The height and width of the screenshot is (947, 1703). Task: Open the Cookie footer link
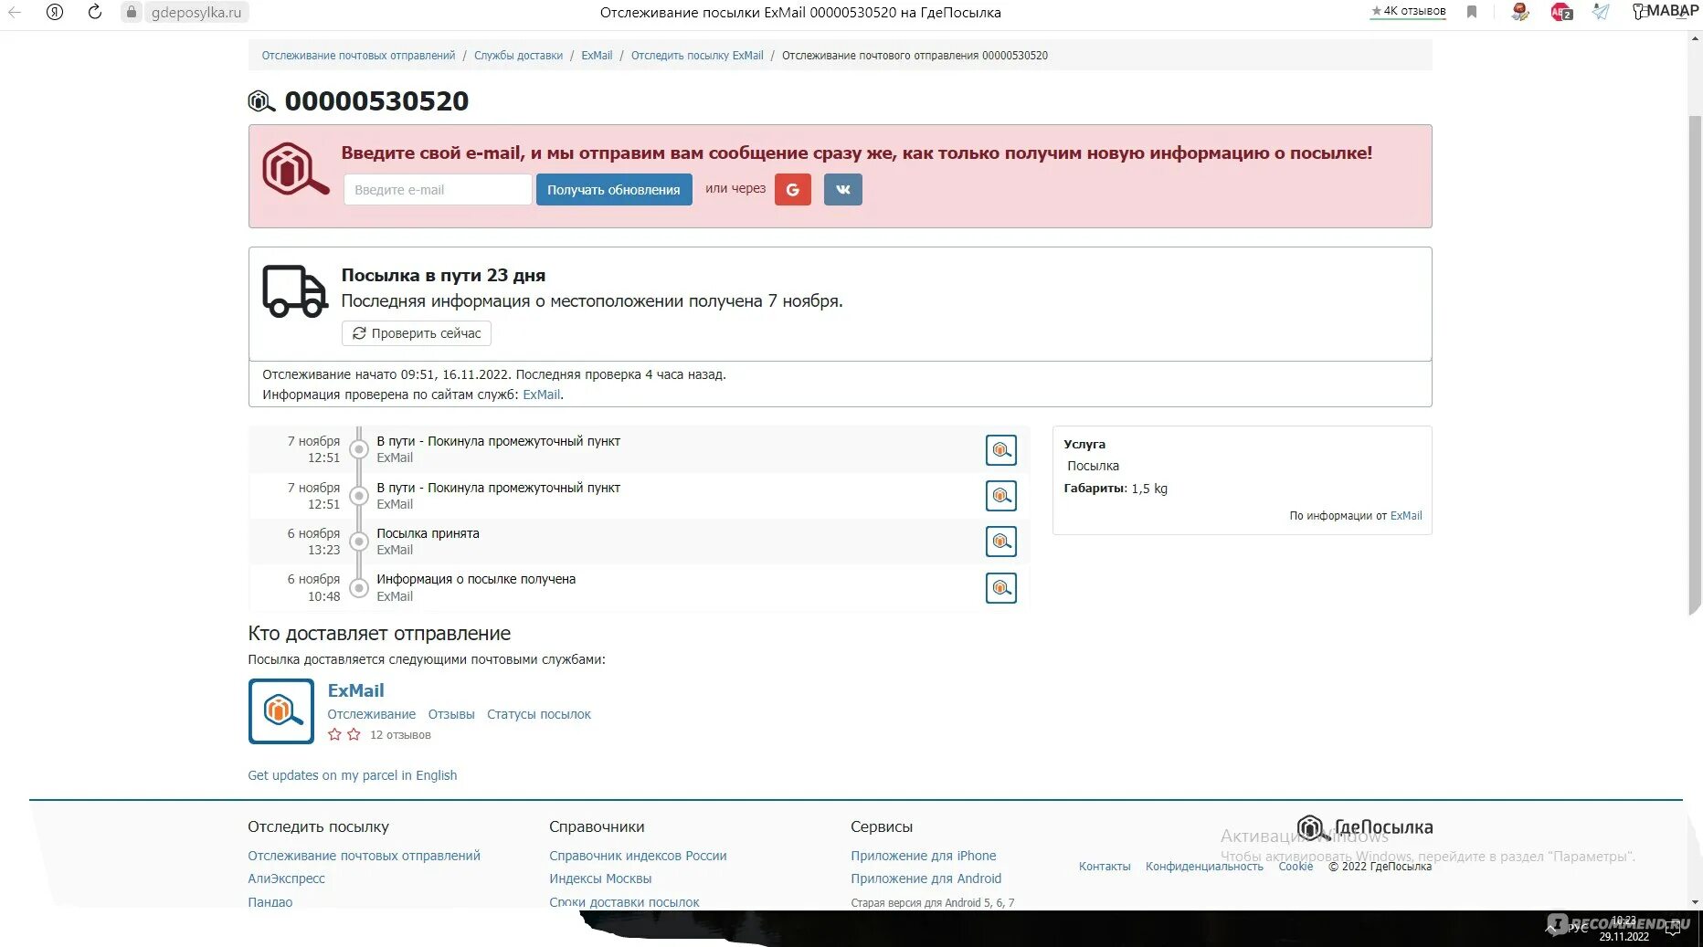click(1296, 867)
